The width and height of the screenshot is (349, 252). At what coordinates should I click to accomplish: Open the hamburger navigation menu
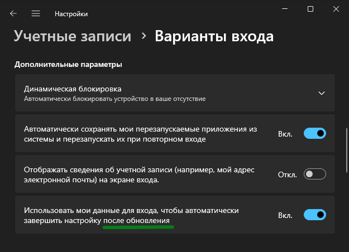(x=36, y=13)
